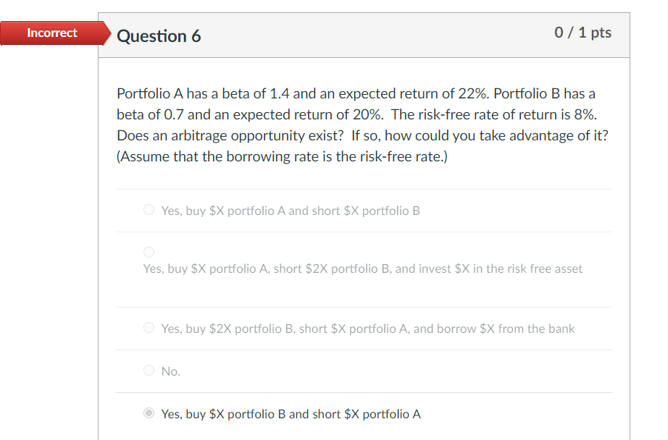Click the red Incorrect status flag
The width and height of the screenshot is (668, 440).
51,33
